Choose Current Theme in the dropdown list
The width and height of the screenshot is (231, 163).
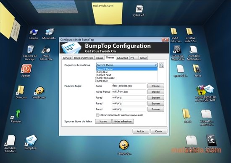click(x=127, y=69)
